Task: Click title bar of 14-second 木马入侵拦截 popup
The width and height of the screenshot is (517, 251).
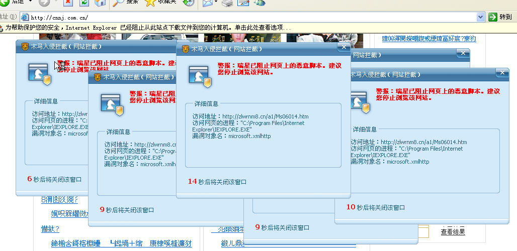Action: [x=263, y=49]
